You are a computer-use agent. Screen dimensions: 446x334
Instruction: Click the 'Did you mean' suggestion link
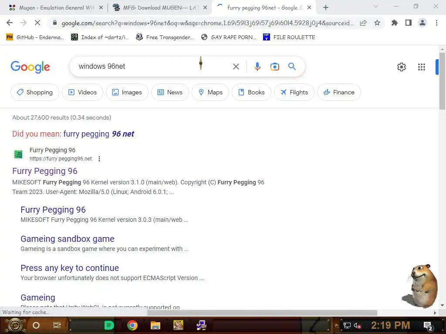98,134
